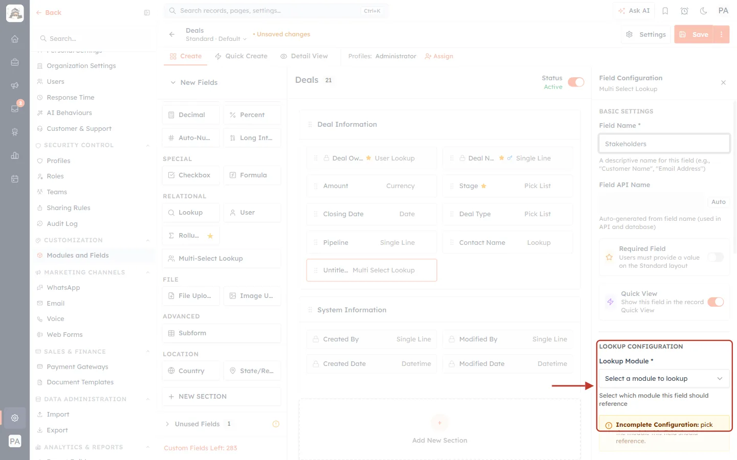Go back with the arrow beside Deals
This screenshot has height=460, width=737.
[172, 34]
